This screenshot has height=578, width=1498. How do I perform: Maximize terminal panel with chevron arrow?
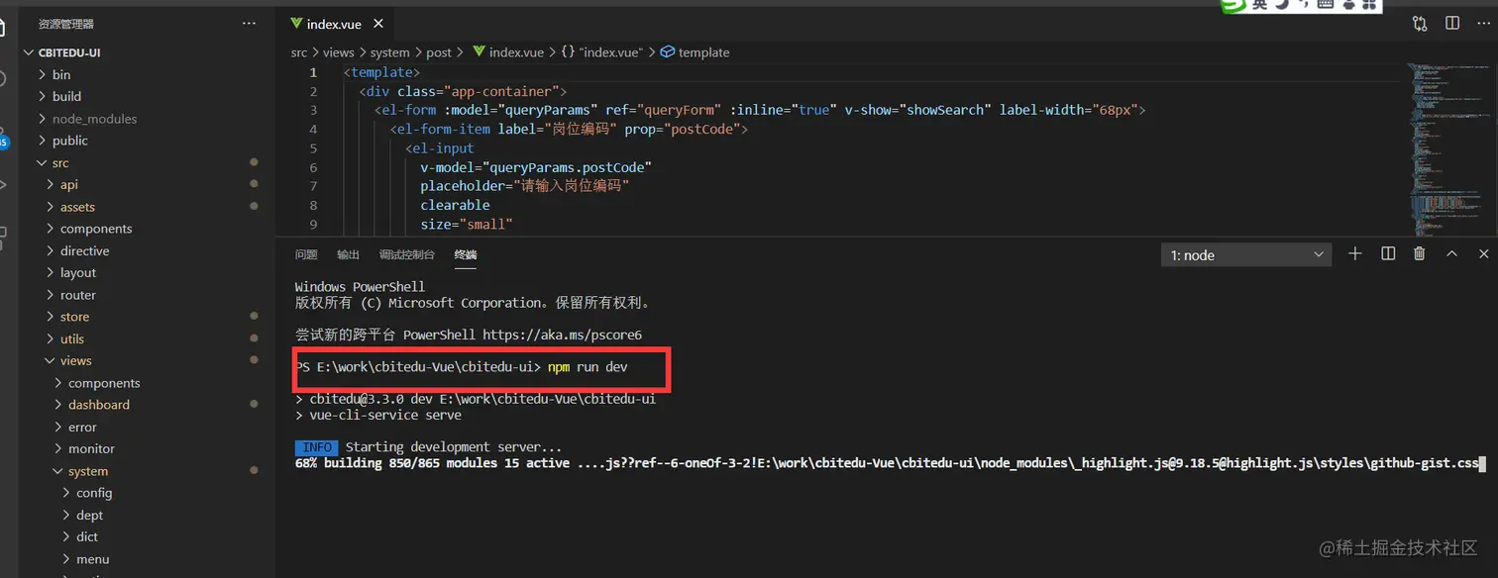[x=1451, y=253]
